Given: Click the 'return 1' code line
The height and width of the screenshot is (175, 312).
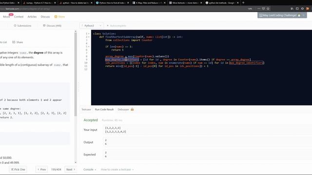Looking at the screenshot, I should click(117, 50).
